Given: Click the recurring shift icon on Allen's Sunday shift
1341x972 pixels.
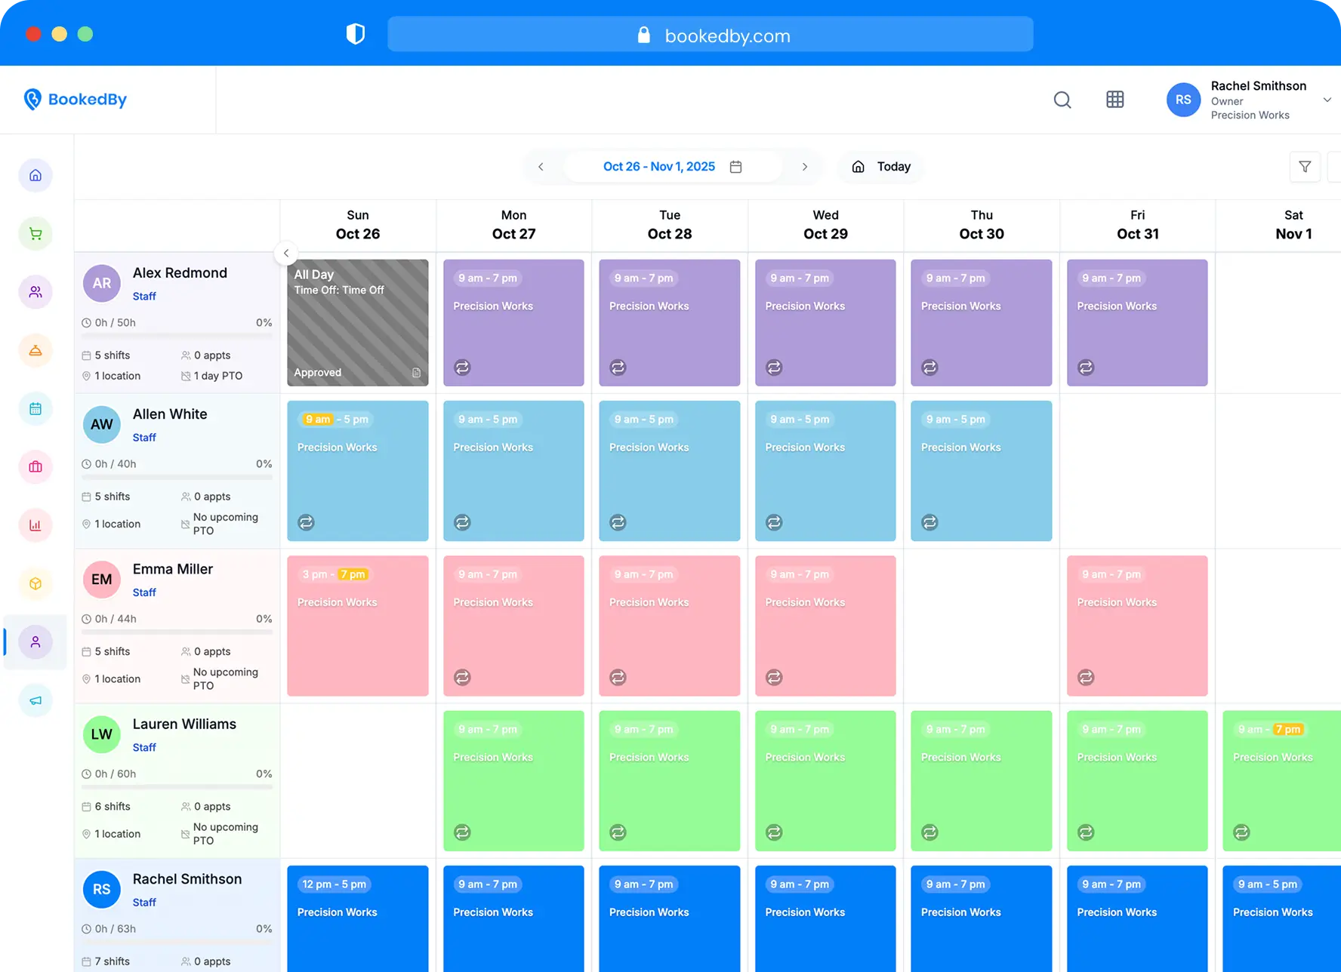Looking at the screenshot, I should [x=305, y=521].
